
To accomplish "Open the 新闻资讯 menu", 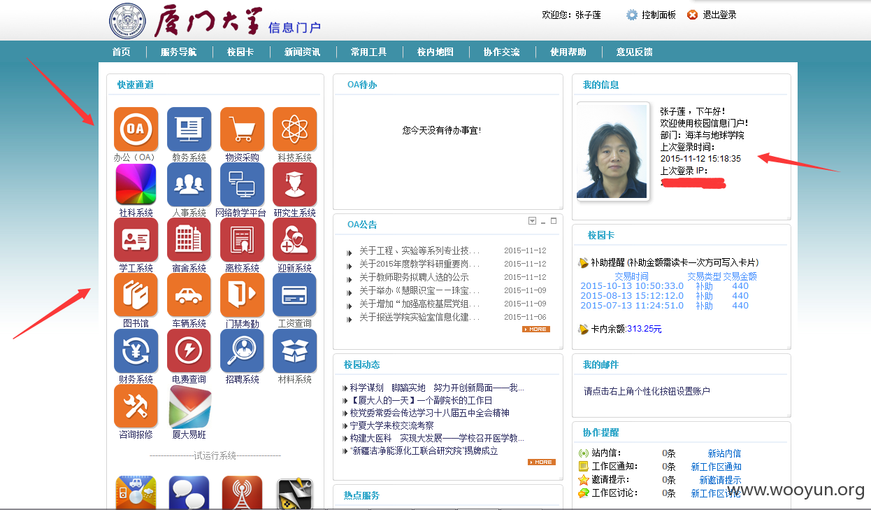I will [302, 52].
